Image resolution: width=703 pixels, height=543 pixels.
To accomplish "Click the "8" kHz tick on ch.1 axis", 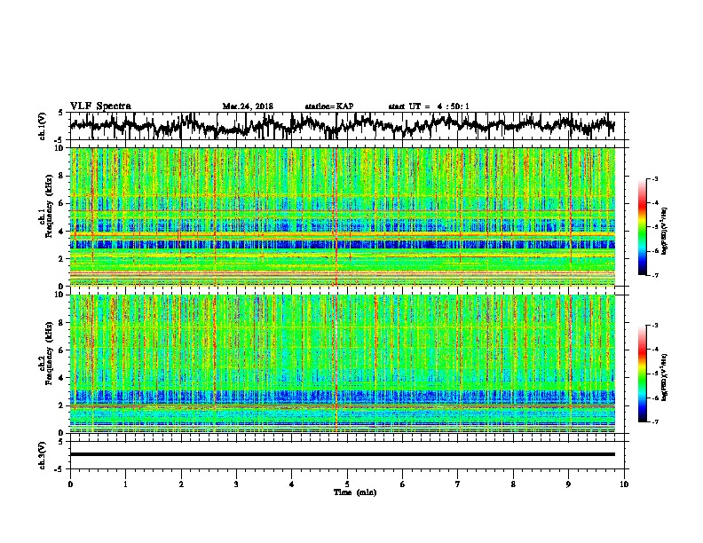I will 62,176.
